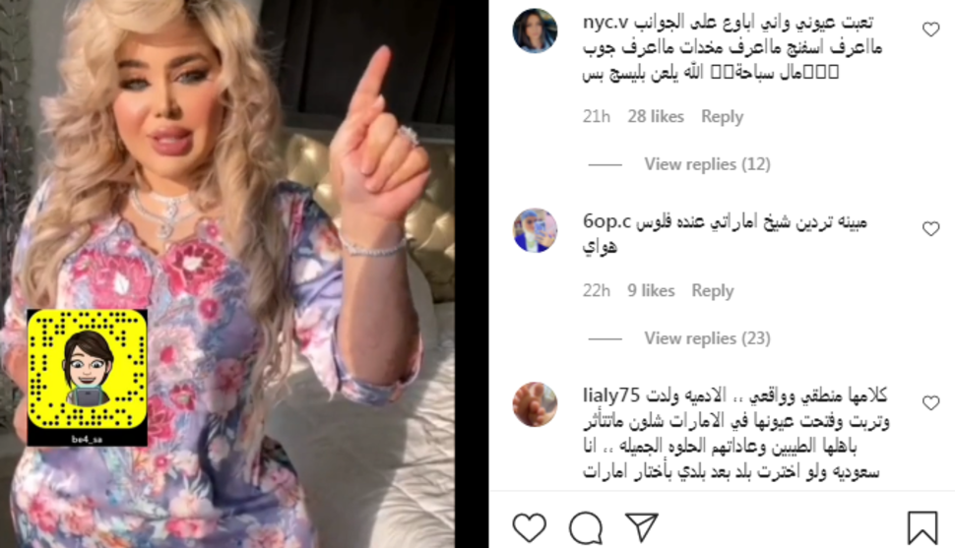Open comments with the speech bubble icon
Image resolution: width=955 pixels, height=548 pixels.
point(586,527)
